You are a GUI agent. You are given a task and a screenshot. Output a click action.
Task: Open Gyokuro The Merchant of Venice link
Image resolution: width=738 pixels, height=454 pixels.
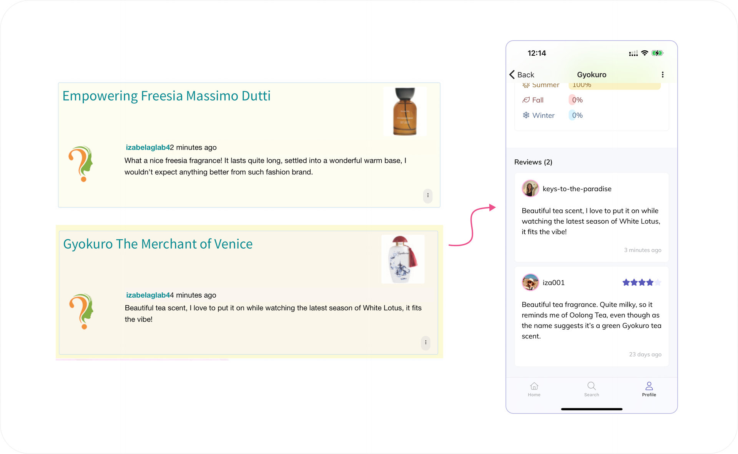158,244
